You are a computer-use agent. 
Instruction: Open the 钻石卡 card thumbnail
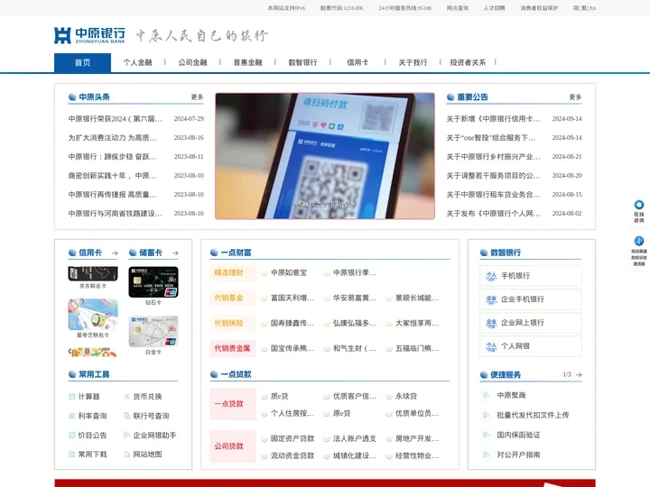click(153, 282)
